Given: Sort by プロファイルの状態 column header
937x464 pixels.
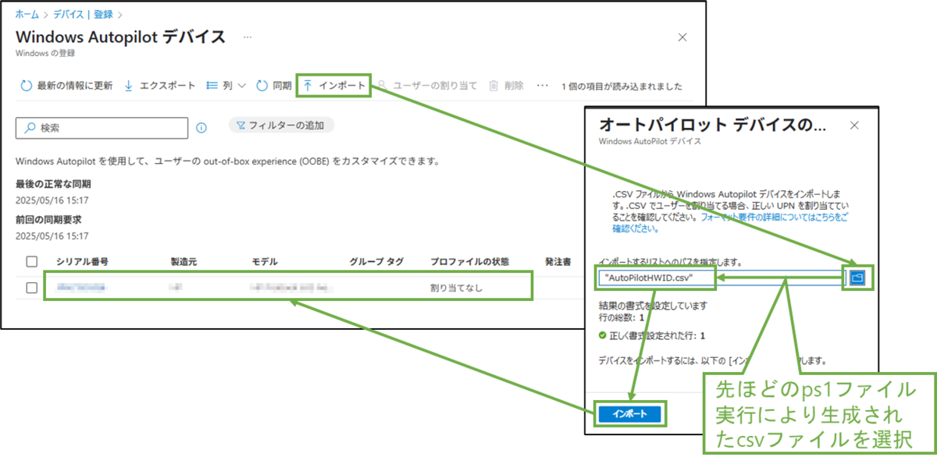Looking at the screenshot, I should (x=471, y=262).
